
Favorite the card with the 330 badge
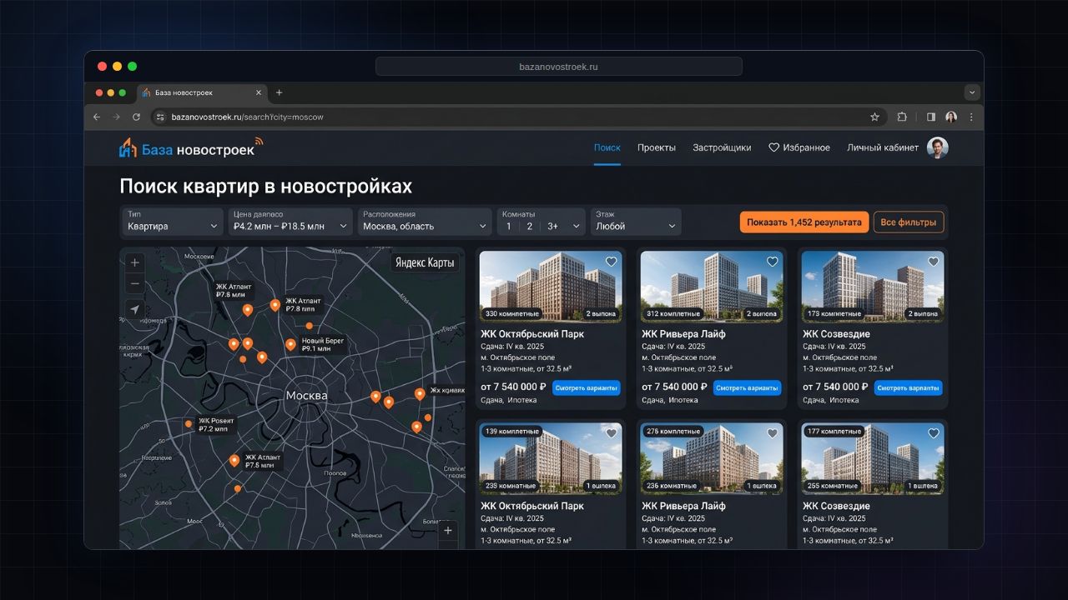pyautogui.click(x=611, y=262)
